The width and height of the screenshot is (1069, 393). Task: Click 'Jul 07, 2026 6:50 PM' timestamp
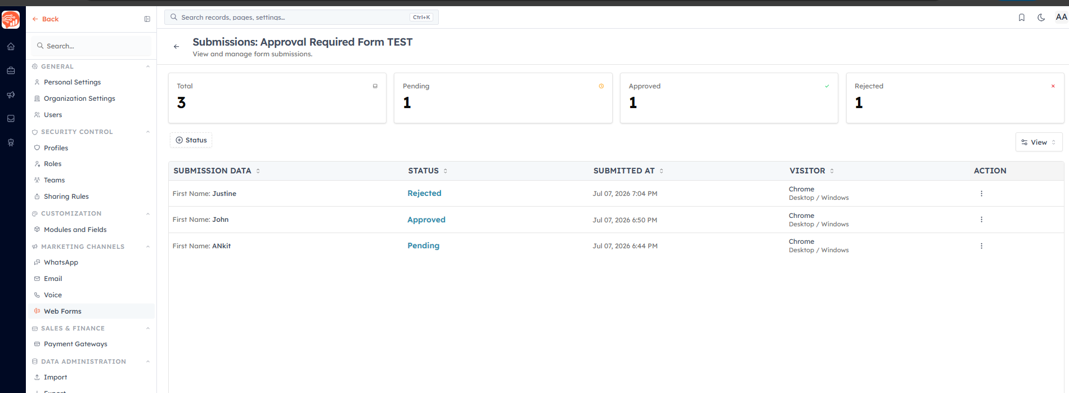(625, 220)
